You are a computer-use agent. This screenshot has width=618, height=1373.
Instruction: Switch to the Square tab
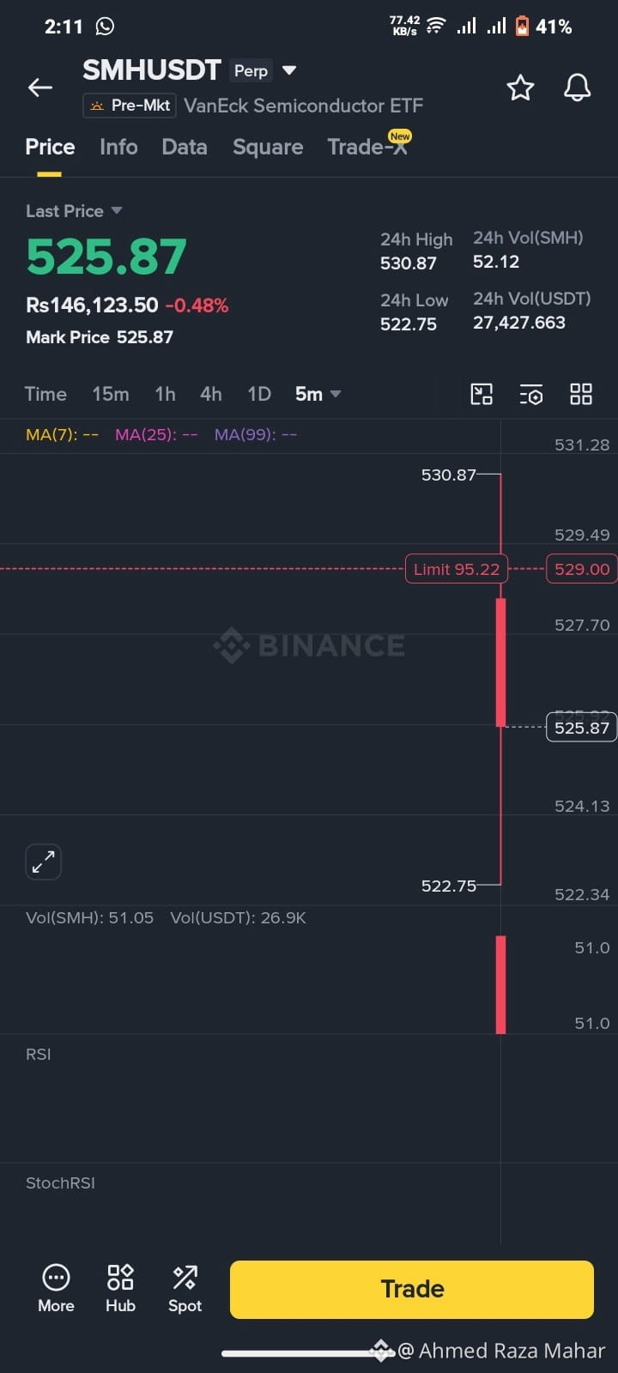[268, 147]
